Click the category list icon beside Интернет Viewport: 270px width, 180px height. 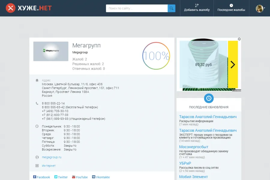(37, 166)
